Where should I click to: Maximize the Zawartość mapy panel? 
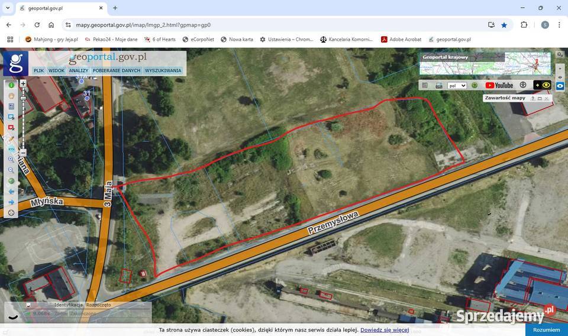pyautogui.click(x=540, y=98)
